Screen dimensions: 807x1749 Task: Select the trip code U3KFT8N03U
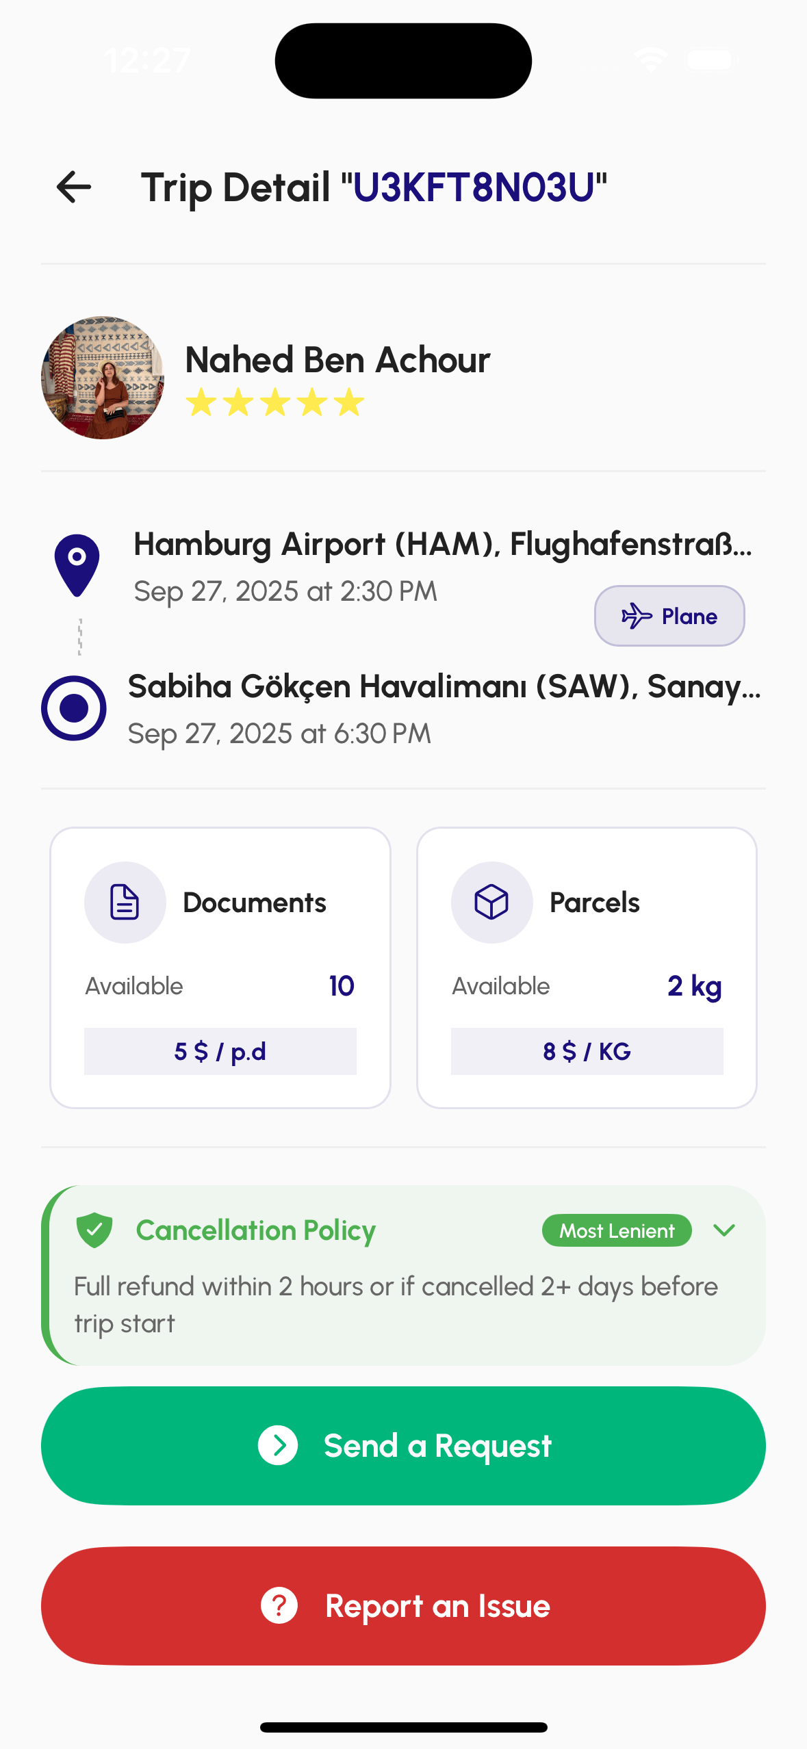[x=474, y=187]
